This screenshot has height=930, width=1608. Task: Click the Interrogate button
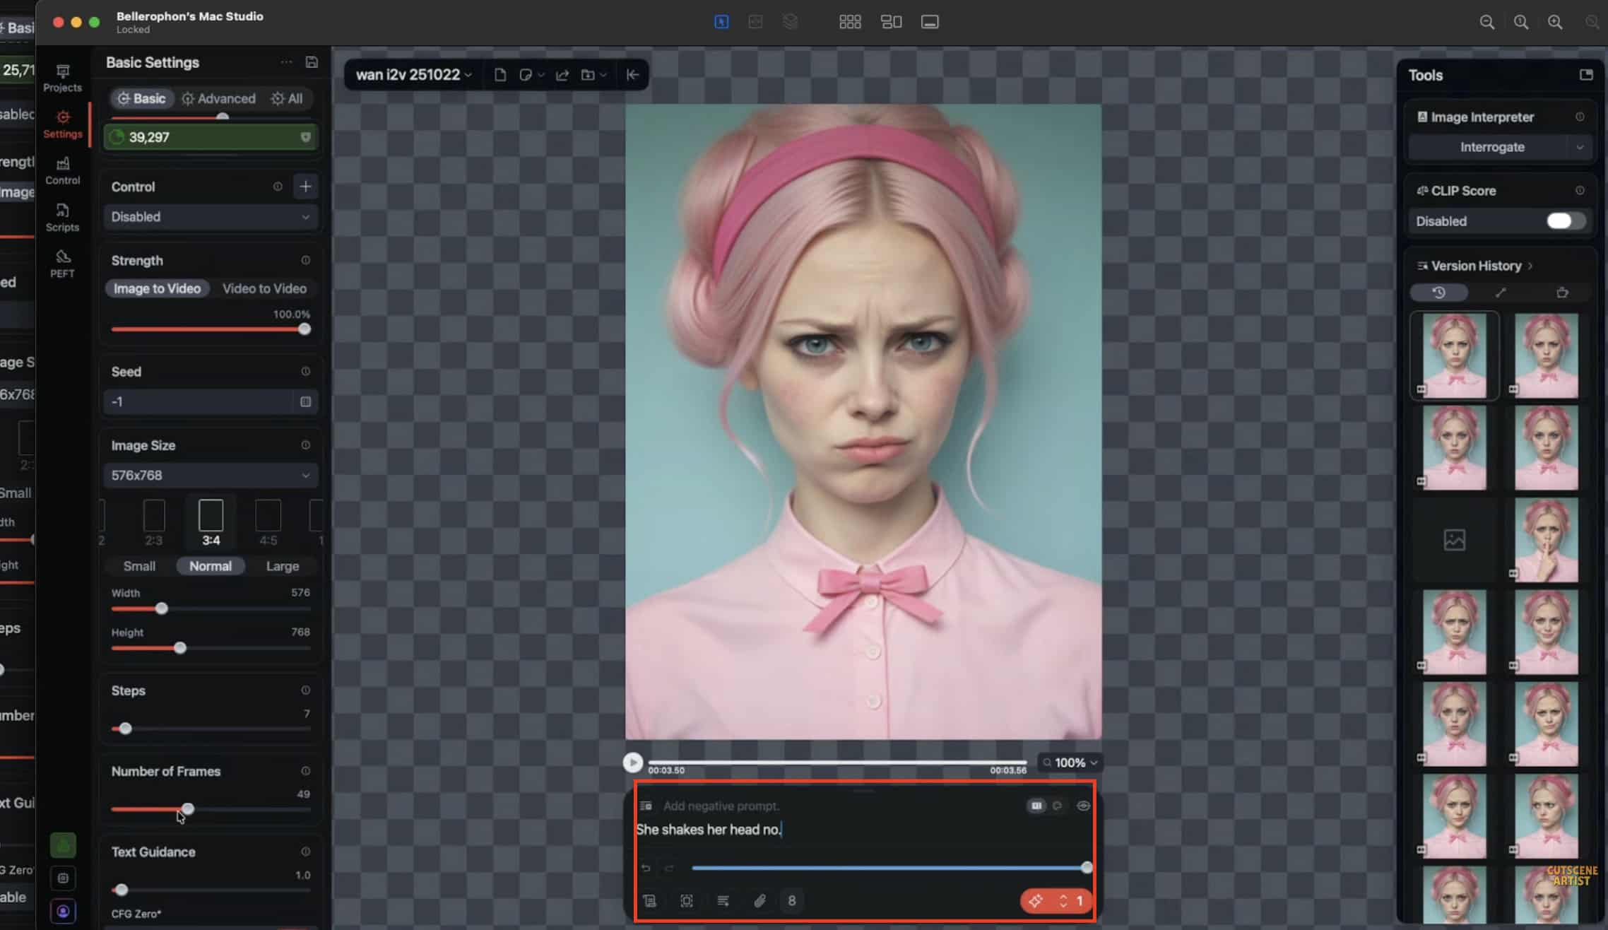point(1492,147)
